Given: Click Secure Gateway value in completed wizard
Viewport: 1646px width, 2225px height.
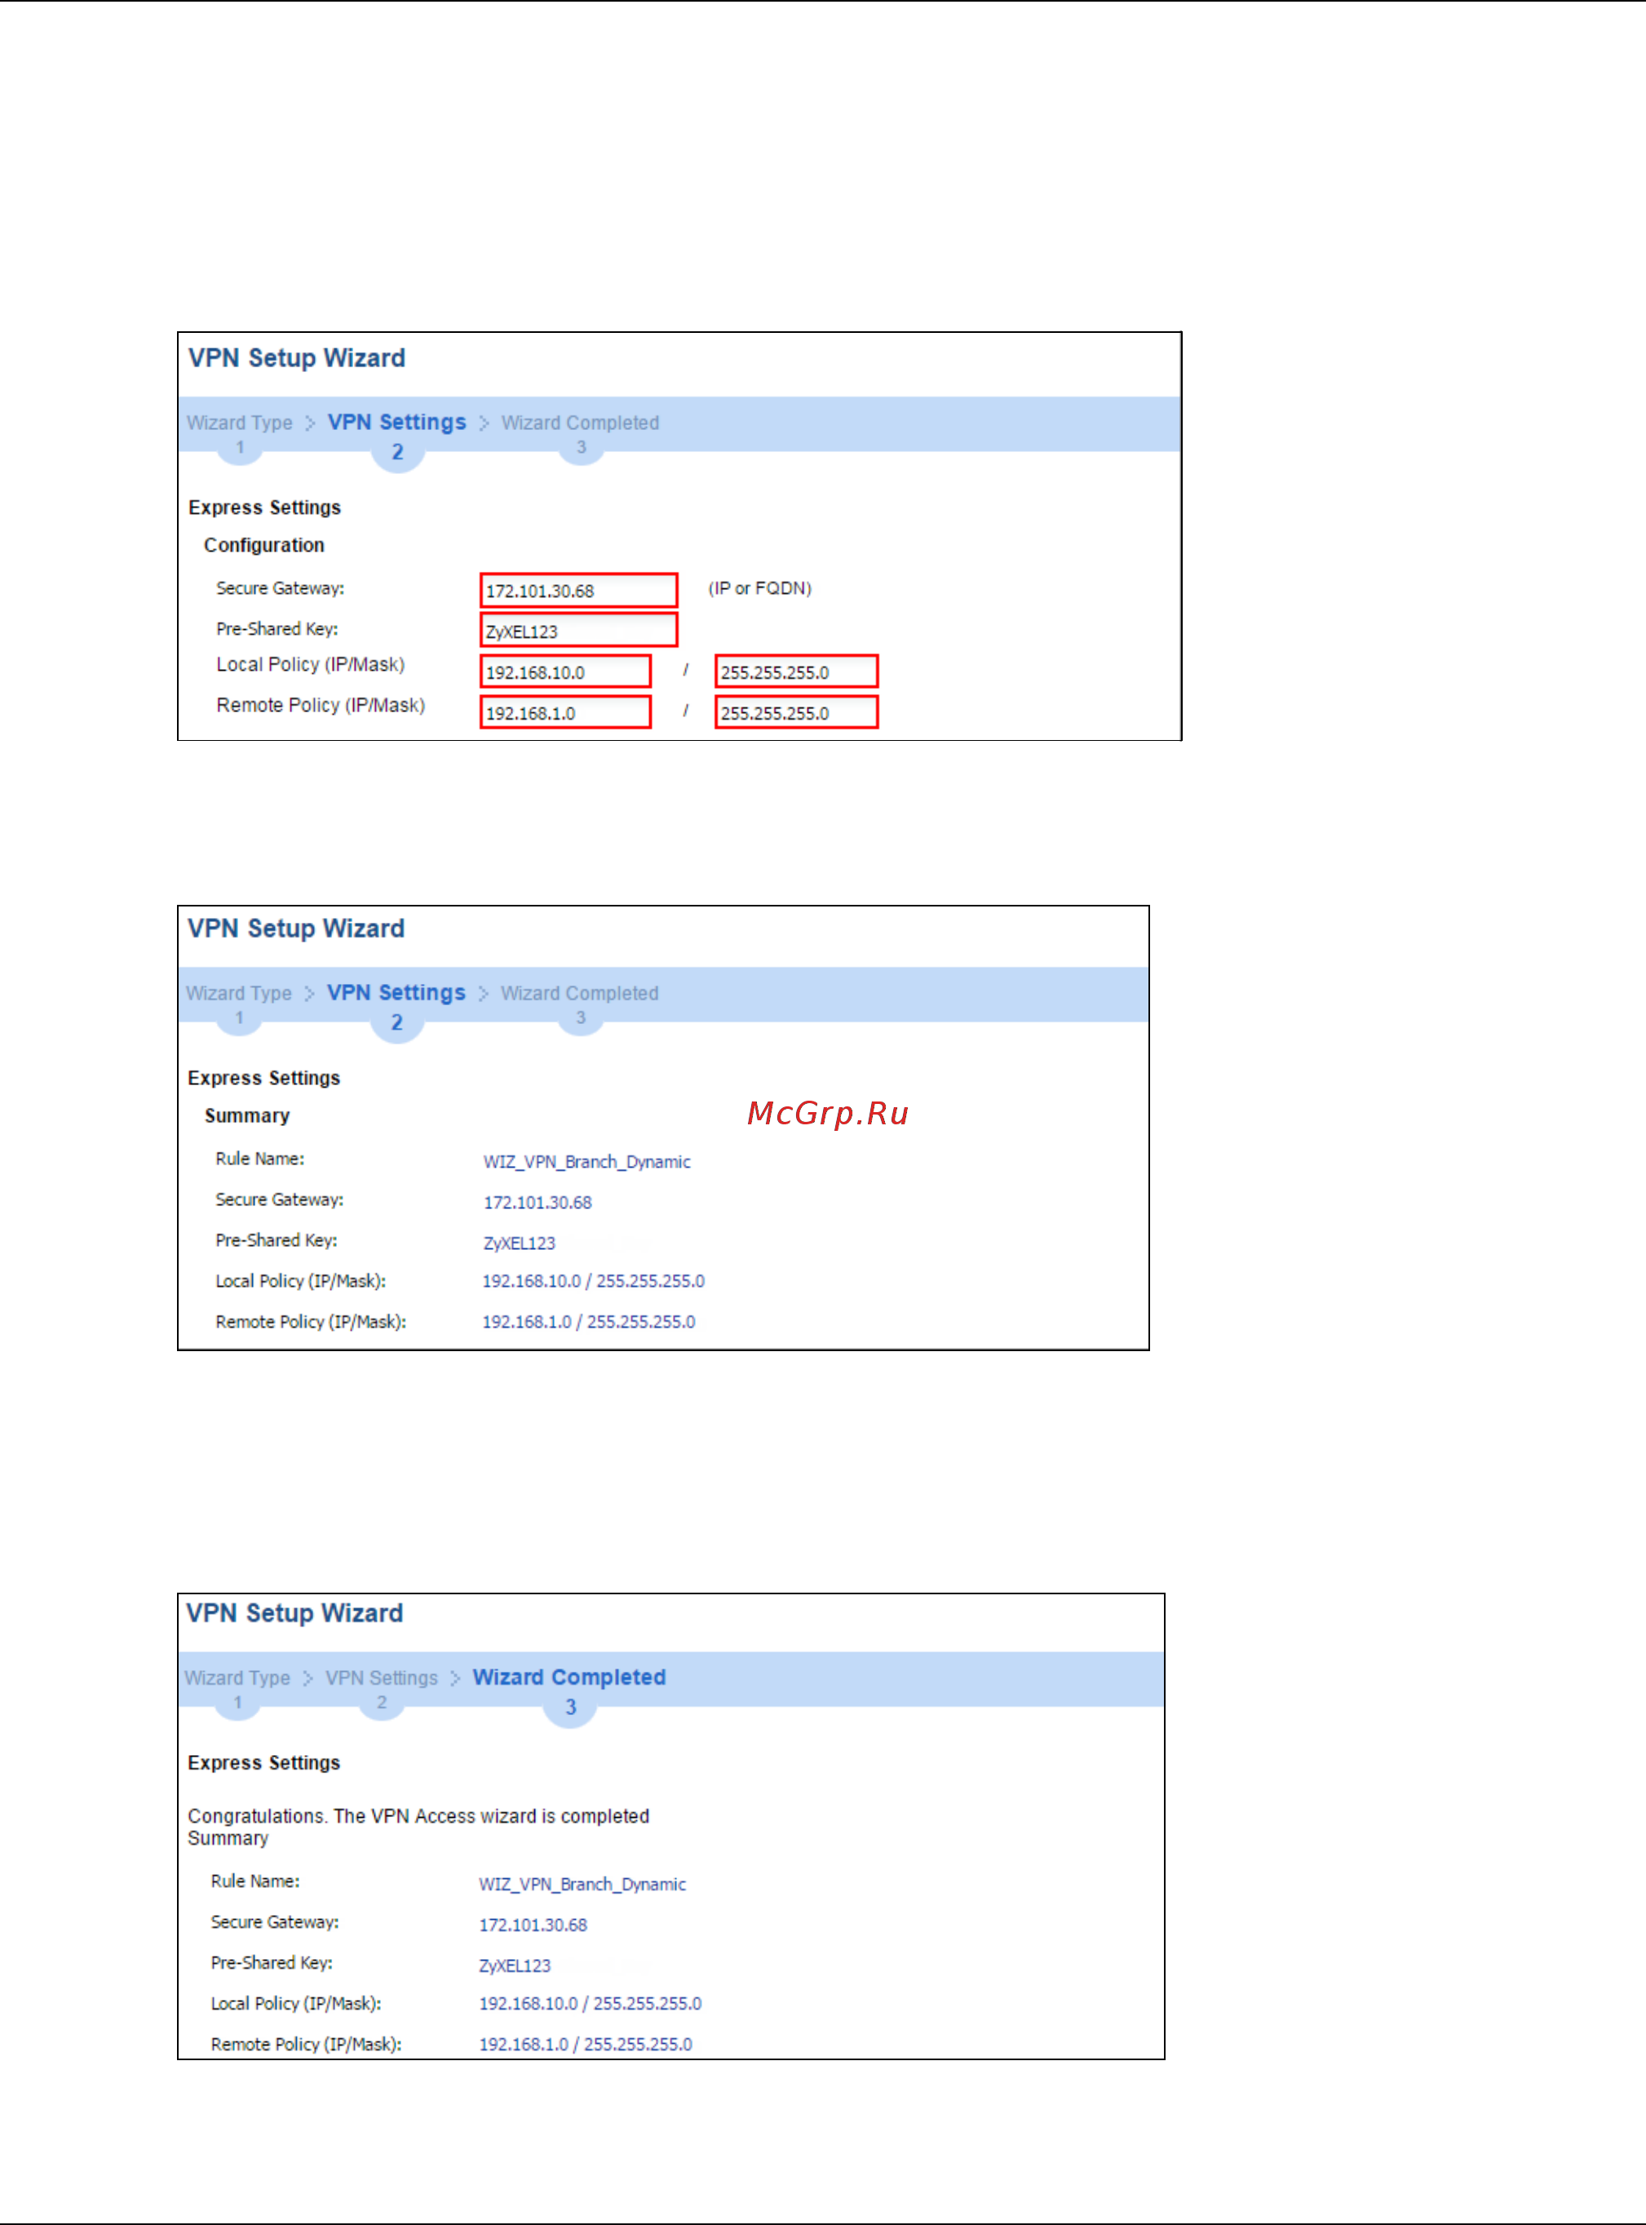Looking at the screenshot, I should pos(533,1925).
